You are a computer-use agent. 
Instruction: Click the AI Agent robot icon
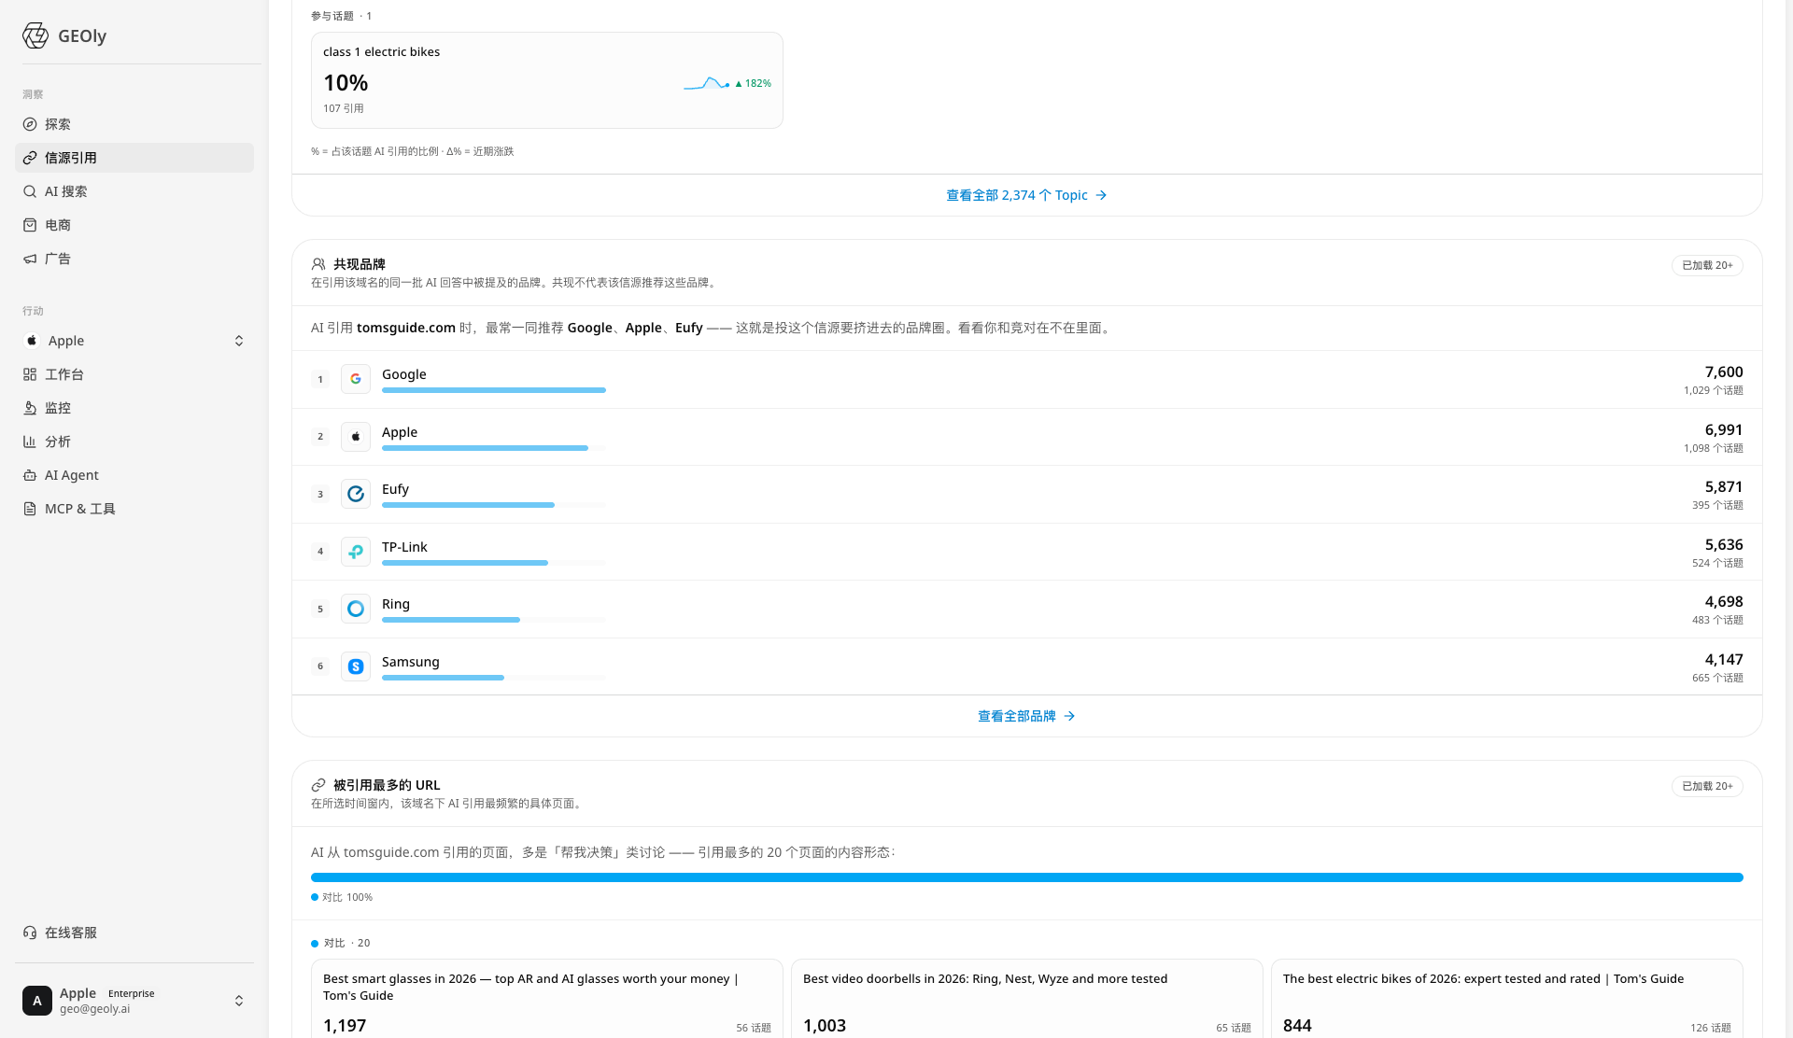coord(30,475)
